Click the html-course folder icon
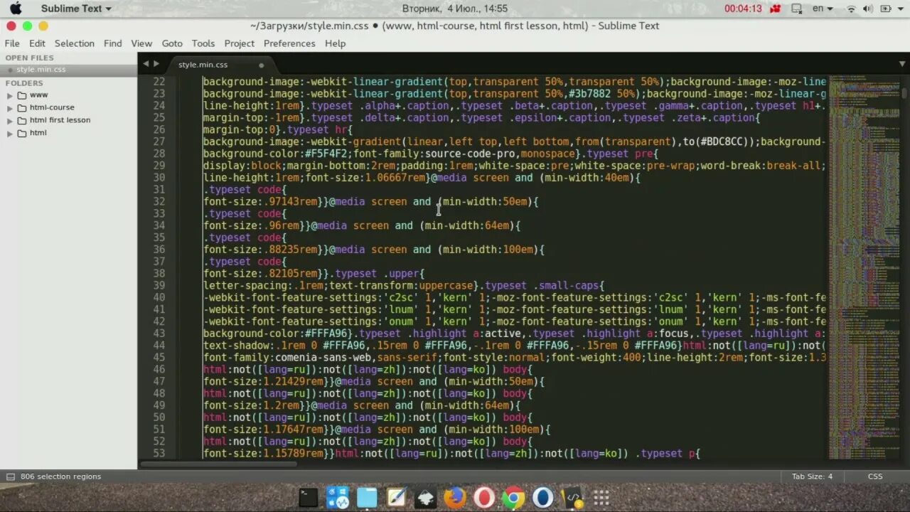 [x=22, y=108]
